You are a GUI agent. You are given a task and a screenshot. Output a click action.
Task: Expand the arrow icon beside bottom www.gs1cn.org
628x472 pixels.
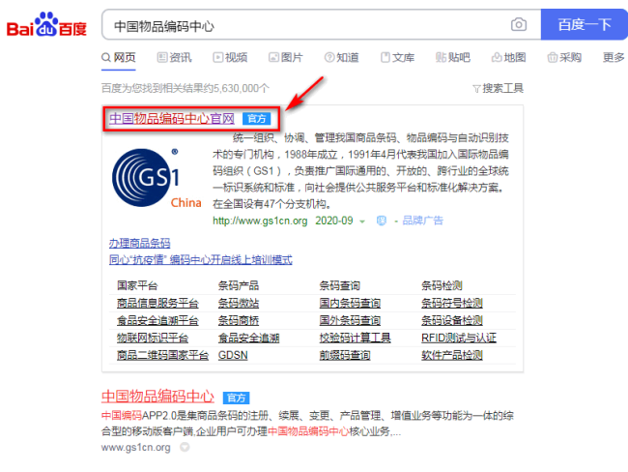[x=185, y=447]
